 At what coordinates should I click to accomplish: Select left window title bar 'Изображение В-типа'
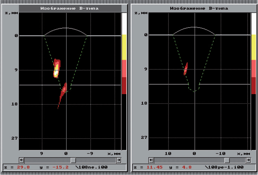pyautogui.click(x=66, y=8)
